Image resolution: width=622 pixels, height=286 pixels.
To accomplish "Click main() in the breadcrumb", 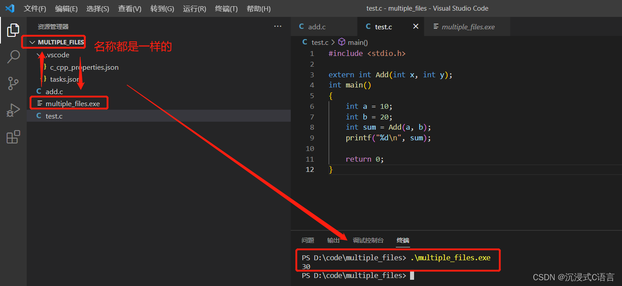I will click(358, 42).
